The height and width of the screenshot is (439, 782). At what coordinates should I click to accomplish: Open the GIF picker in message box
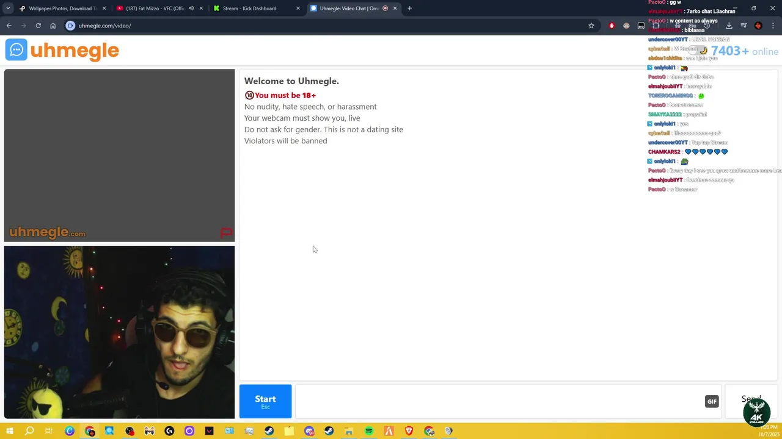click(x=712, y=401)
